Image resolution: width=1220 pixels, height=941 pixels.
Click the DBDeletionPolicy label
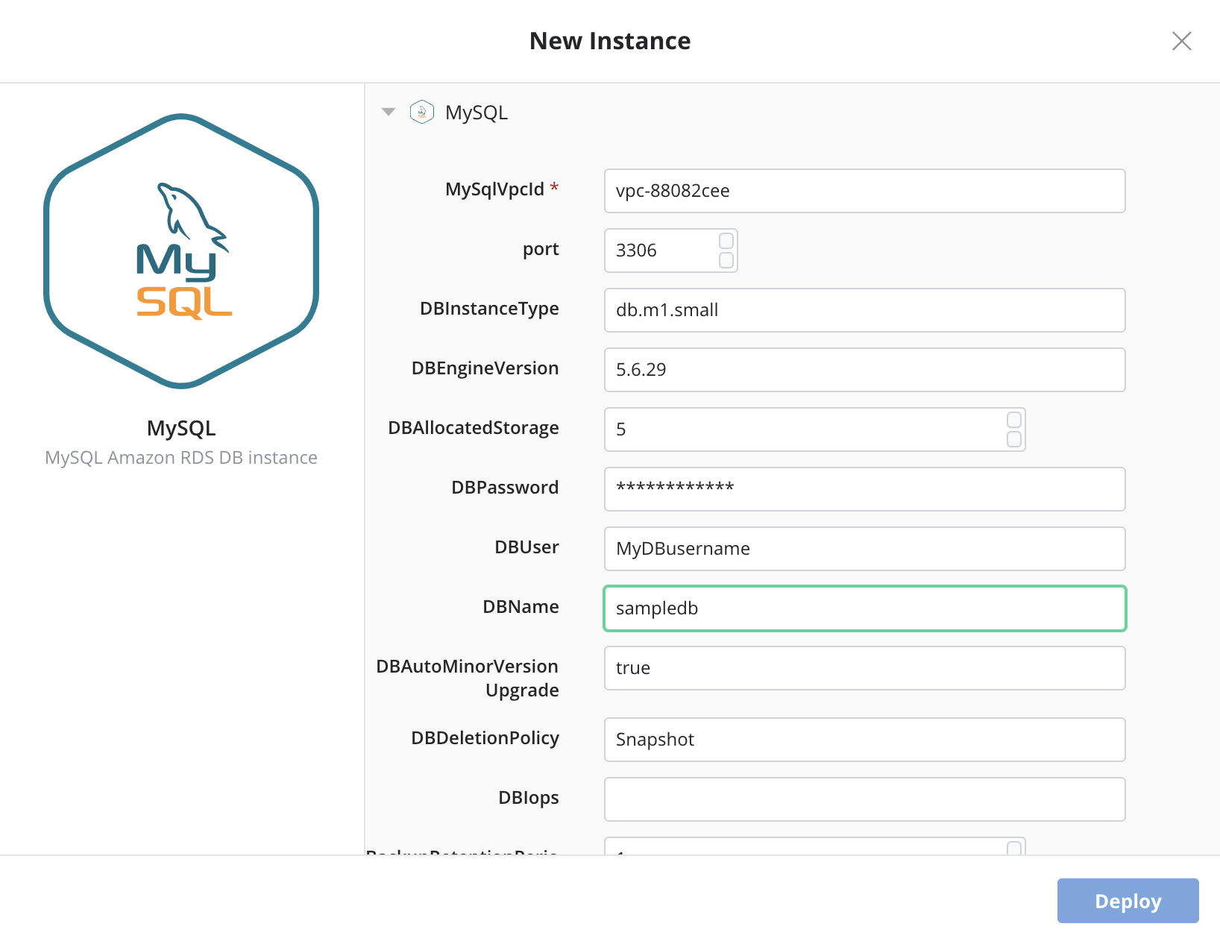pyautogui.click(x=485, y=738)
